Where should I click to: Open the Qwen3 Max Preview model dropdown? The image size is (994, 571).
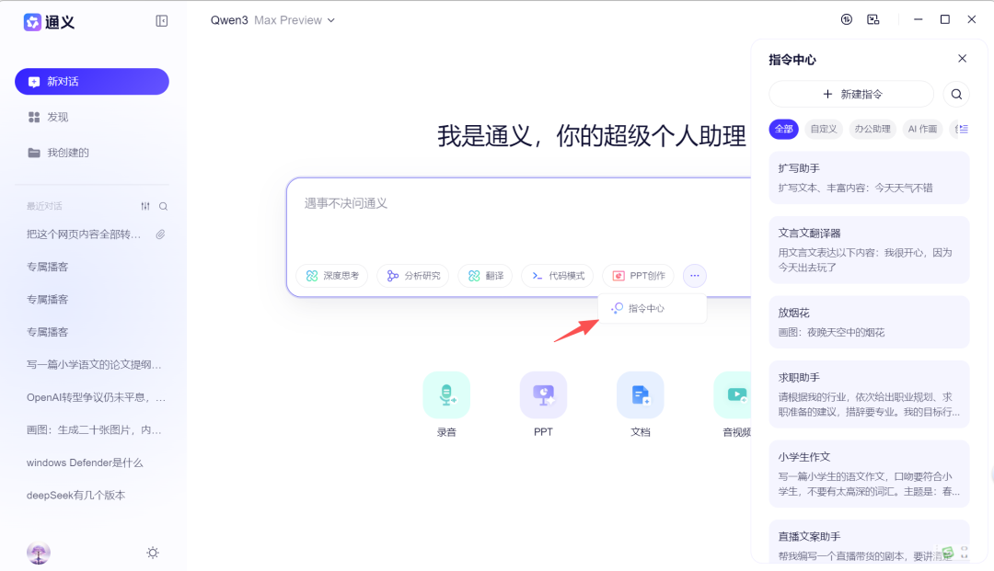(272, 19)
